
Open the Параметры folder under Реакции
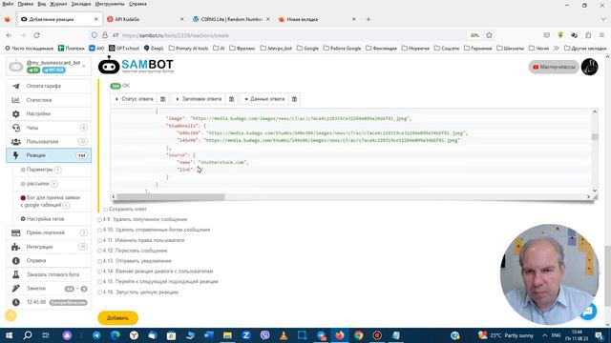tap(40, 170)
